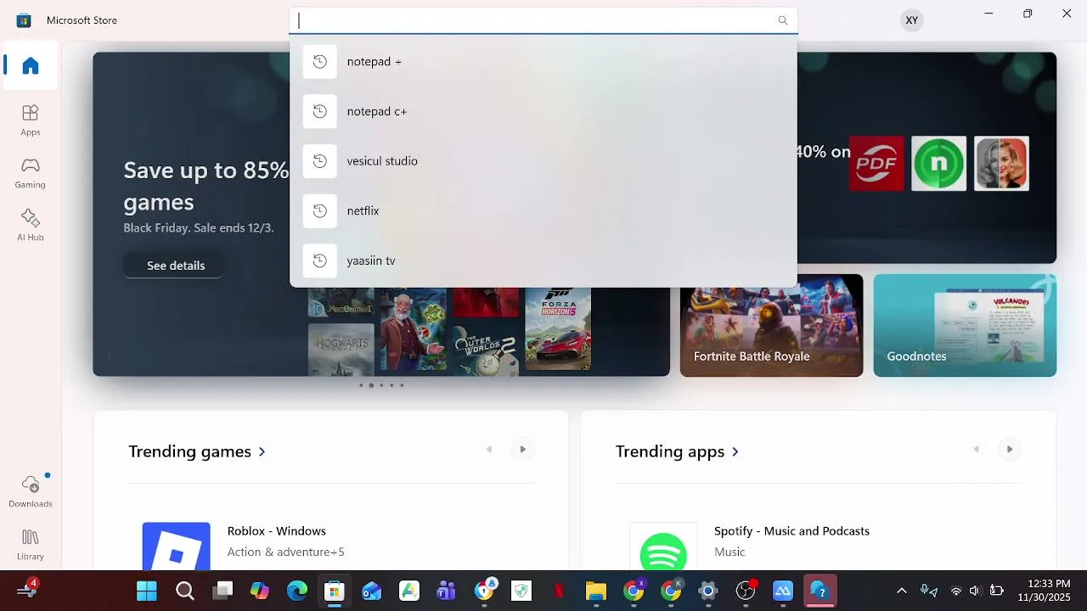Open Microsoft Edge from the taskbar

coord(296,591)
